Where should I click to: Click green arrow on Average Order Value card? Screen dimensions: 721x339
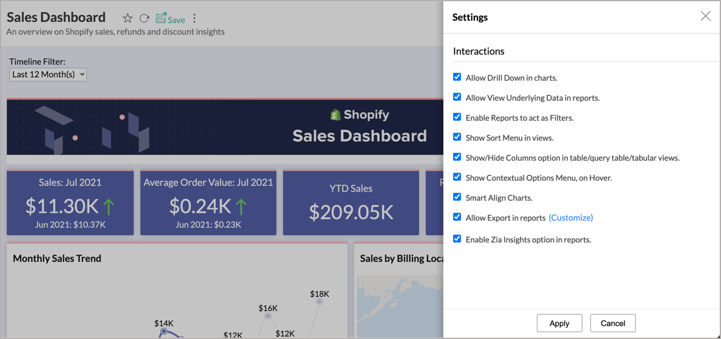click(x=241, y=207)
